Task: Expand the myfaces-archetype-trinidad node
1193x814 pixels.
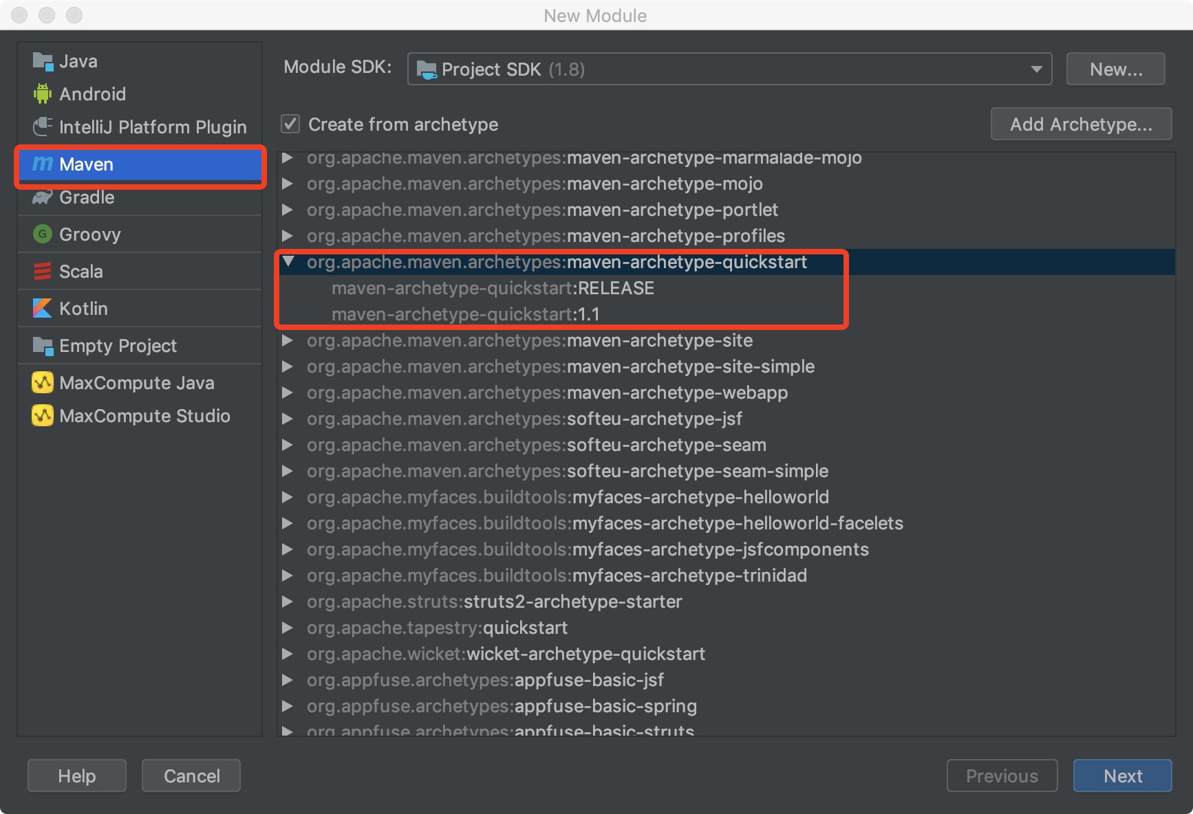Action: pyautogui.click(x=288, y=575)
